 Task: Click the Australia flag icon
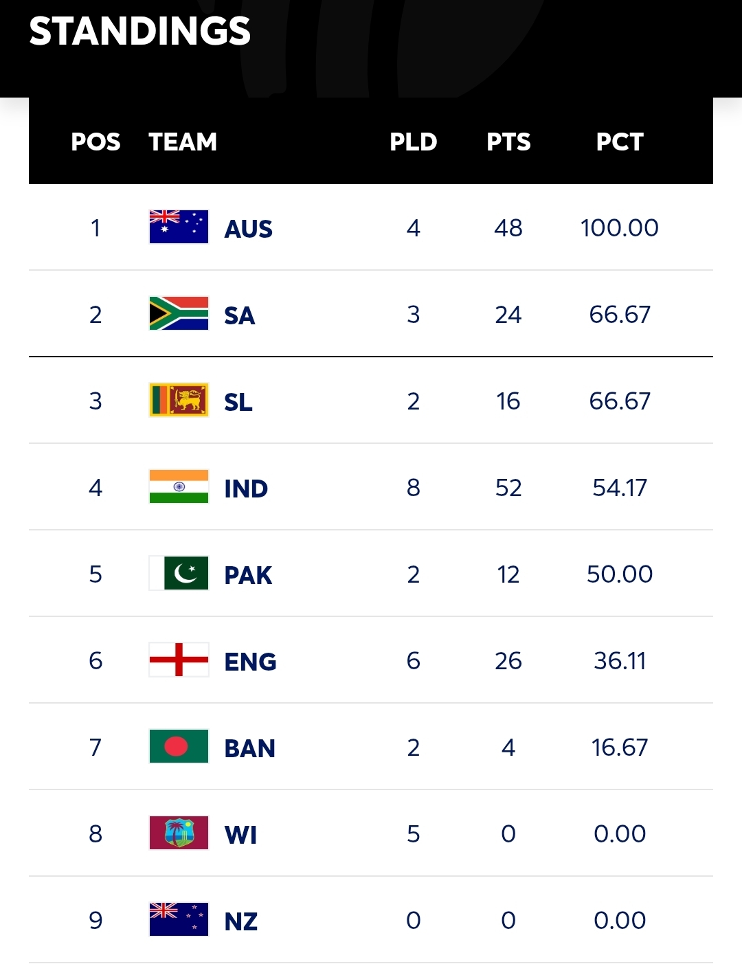click(x=179, y=227)
